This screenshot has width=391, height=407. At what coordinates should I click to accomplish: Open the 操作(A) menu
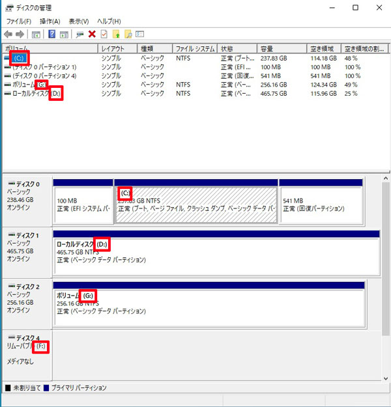coord(50,21)
